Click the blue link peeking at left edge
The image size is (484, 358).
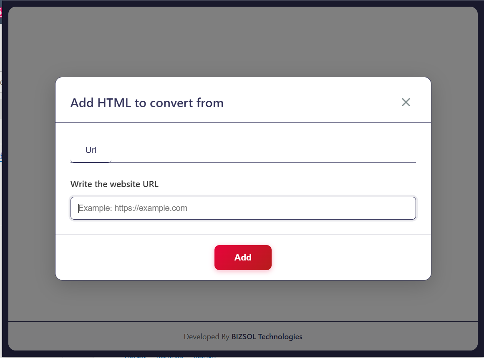coord(1,157)
